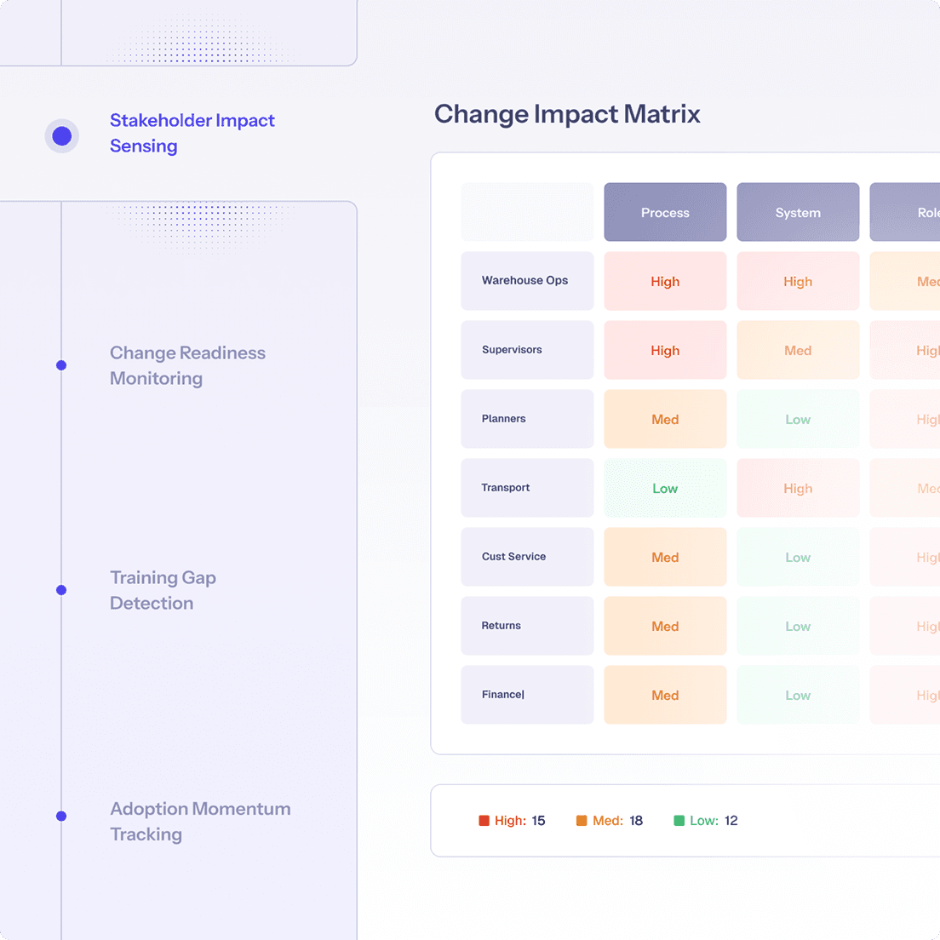
Task: Select the System column header
Action: pos(798,212)
